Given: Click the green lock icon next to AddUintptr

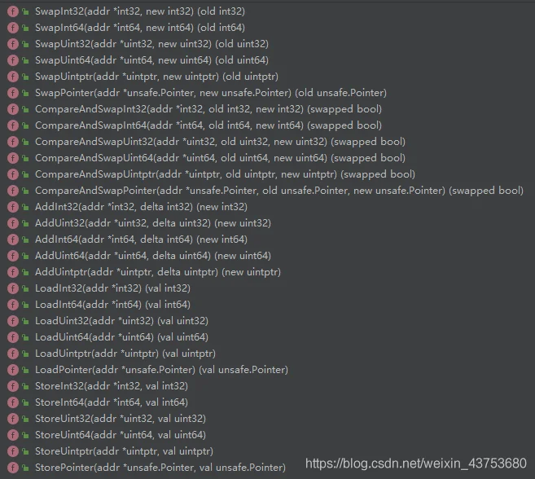Looking at the screenshot, I should pos(25,272).
